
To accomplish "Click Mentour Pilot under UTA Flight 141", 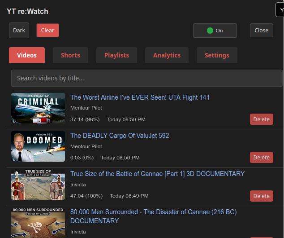I will [86, 108].
